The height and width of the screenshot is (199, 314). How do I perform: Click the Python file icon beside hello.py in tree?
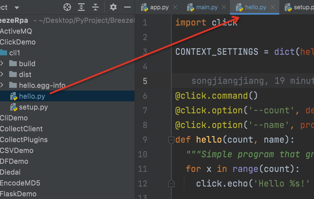14,96
